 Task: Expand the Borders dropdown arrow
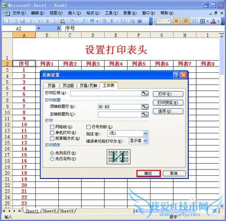207,21
